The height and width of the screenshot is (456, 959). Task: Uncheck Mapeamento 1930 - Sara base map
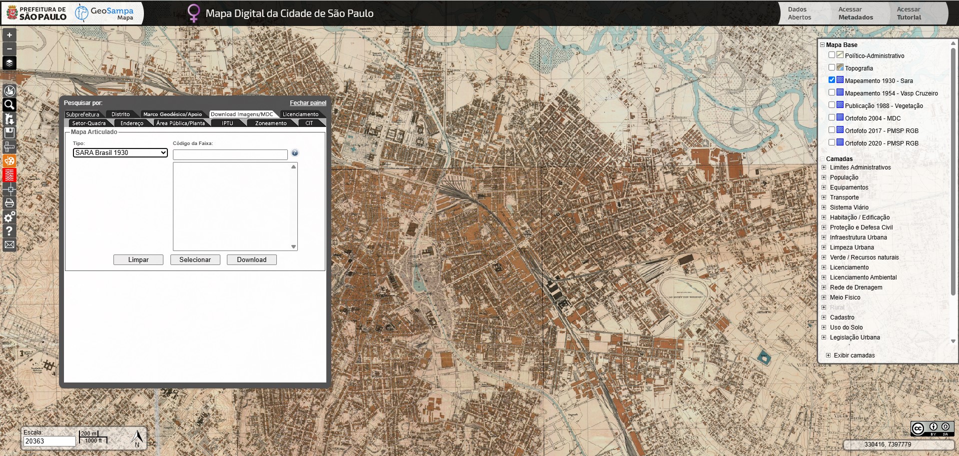click(832, 80)
